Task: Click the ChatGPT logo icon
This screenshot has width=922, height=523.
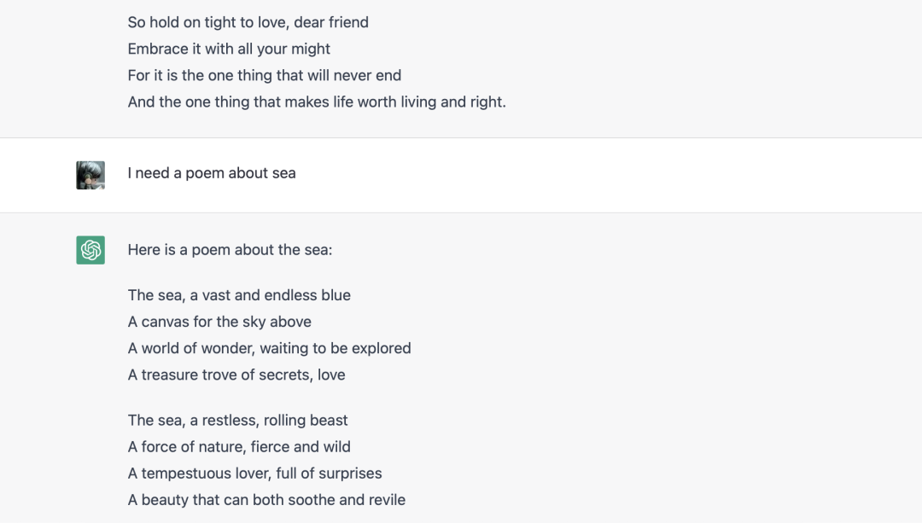Action: pyautogui.click(x=90, y=250)
